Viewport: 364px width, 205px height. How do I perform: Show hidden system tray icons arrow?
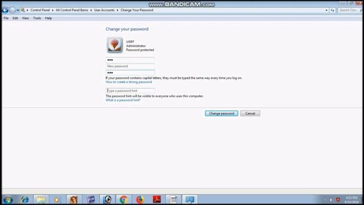click(325, 200)
